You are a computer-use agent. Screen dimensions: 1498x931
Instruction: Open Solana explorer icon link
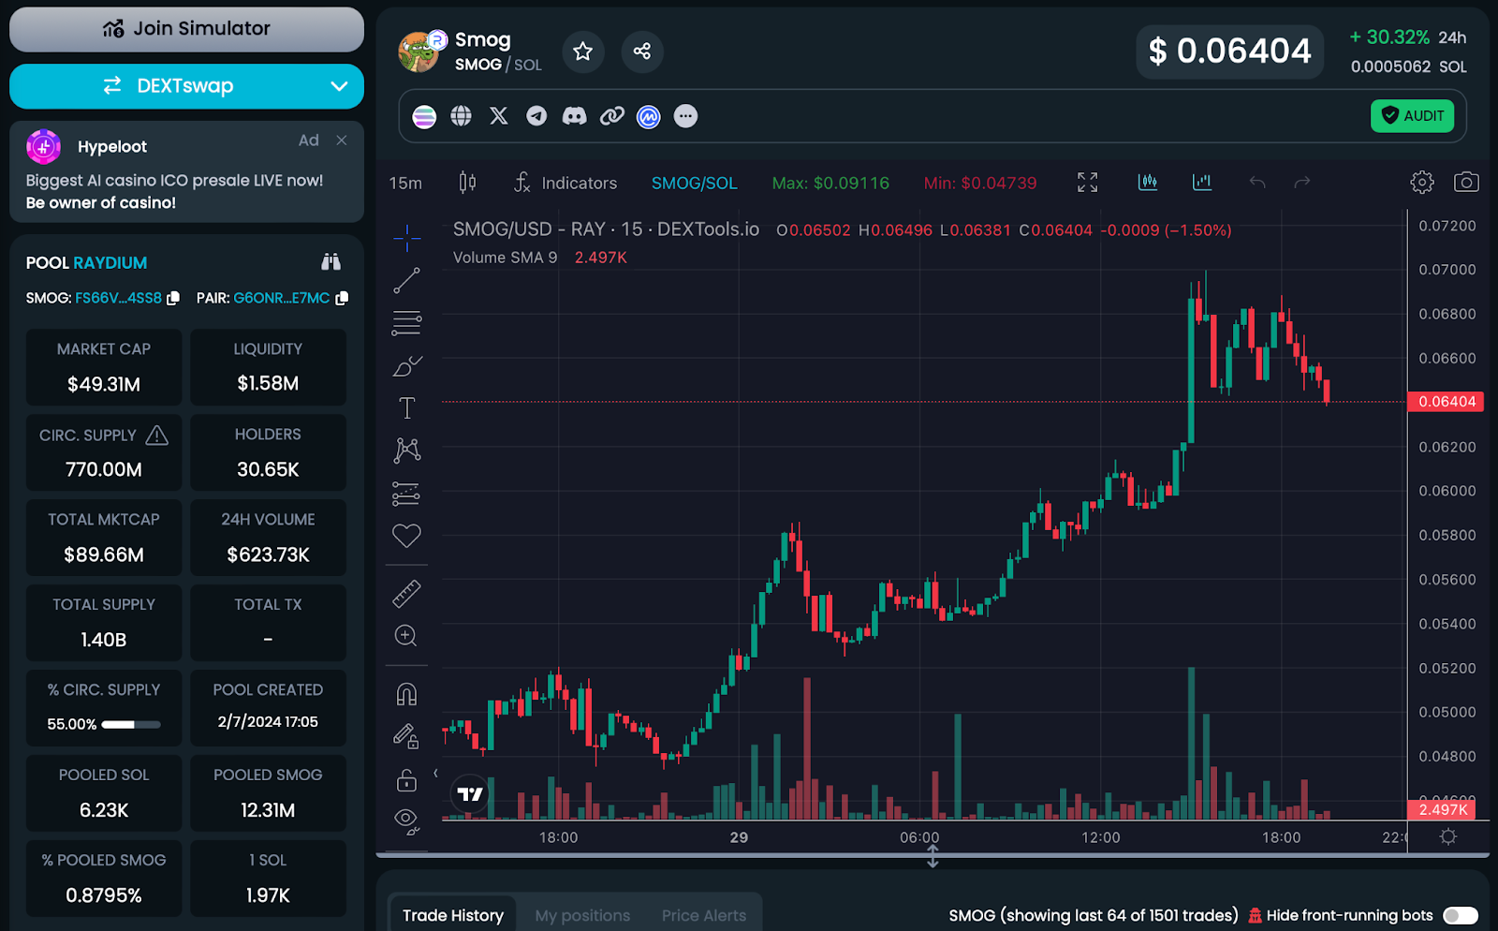424,116
